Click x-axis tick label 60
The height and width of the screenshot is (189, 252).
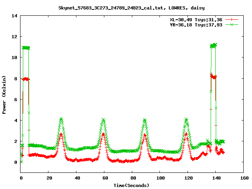105,178
